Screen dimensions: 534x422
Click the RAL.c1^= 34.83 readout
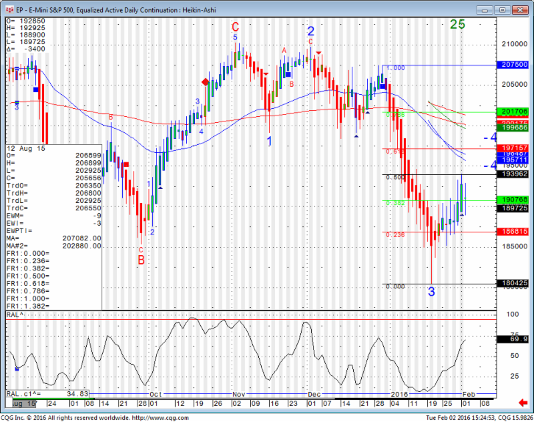47,394
